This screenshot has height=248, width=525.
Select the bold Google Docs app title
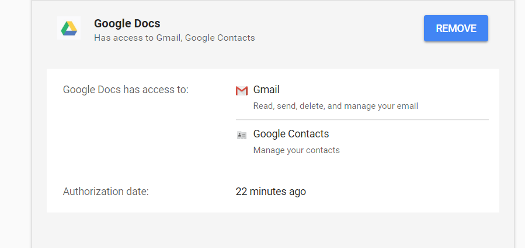[127, 23]
